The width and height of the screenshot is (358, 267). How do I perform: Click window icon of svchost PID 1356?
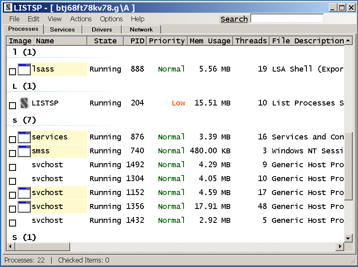(x=24, y=206)
